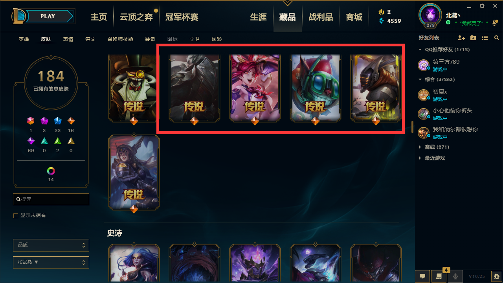Open the 品质 filter dropdown

51,245
